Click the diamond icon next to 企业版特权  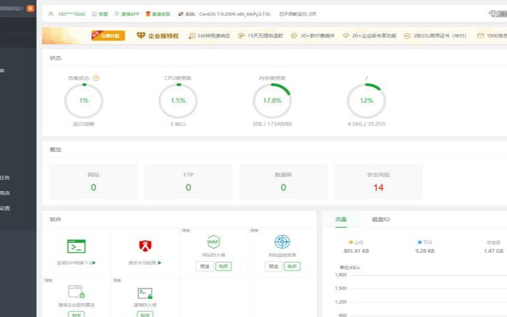[x=141, y=36]
